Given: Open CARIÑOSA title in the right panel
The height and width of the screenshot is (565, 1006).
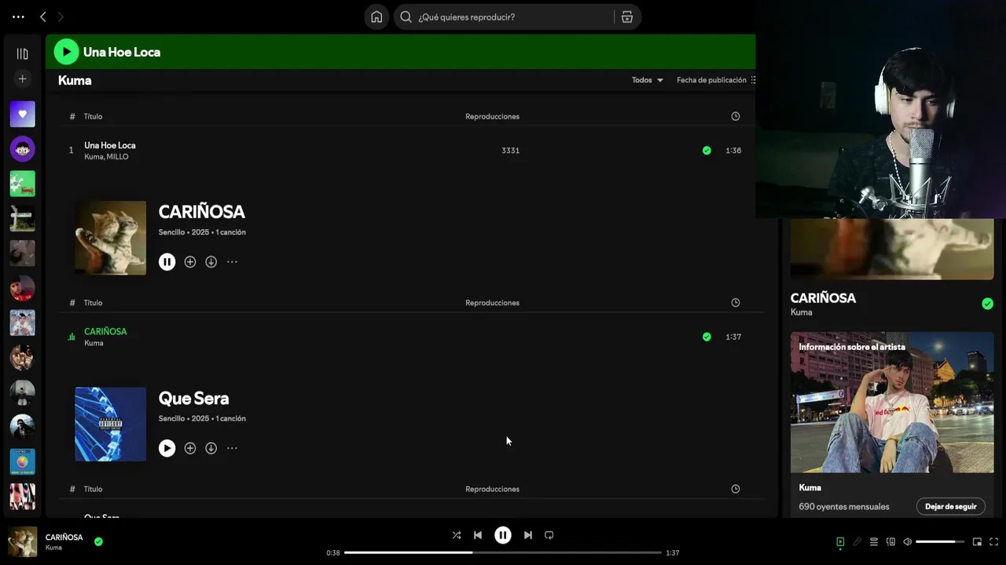Looking at the screenshot, I should pos(823,298).
